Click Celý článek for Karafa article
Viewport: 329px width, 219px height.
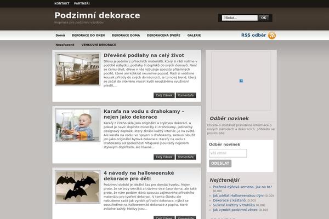click(x=164, y=157)
